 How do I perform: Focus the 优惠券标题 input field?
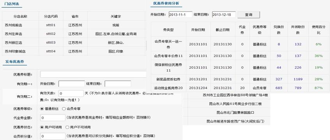93,74
